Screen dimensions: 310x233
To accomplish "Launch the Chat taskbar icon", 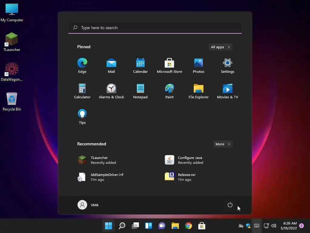I will pos(162,226).
